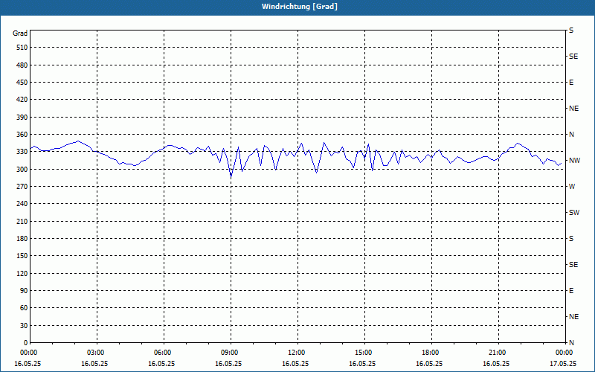Select the SW compass label on the right axis
595x372 pixels.
(574, 213)
